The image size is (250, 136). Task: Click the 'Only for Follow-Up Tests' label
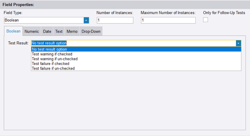tap(224, 13)
